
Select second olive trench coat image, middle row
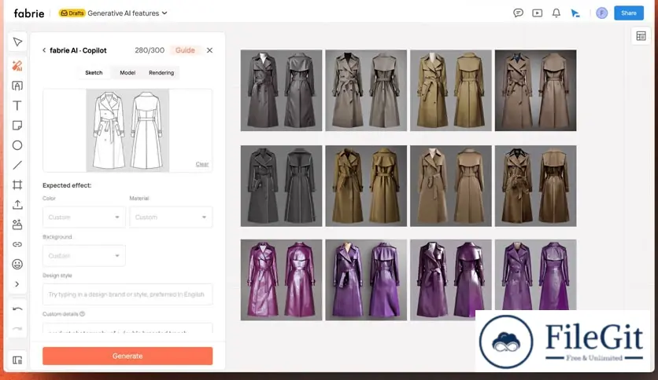[366, 186]
